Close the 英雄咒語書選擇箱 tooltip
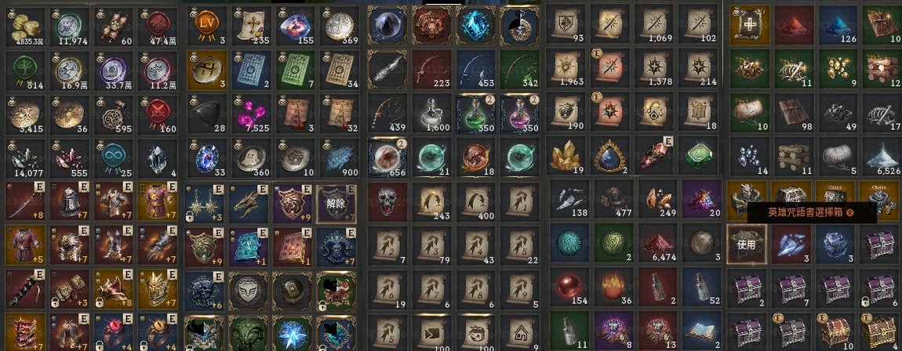This screenshot has height=351, width=902. 850,212
